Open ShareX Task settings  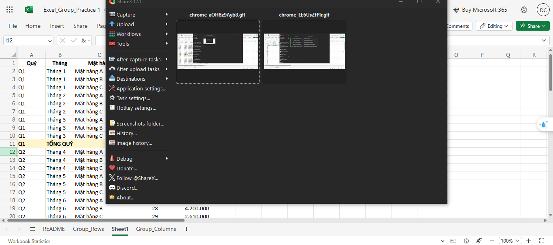138,98
